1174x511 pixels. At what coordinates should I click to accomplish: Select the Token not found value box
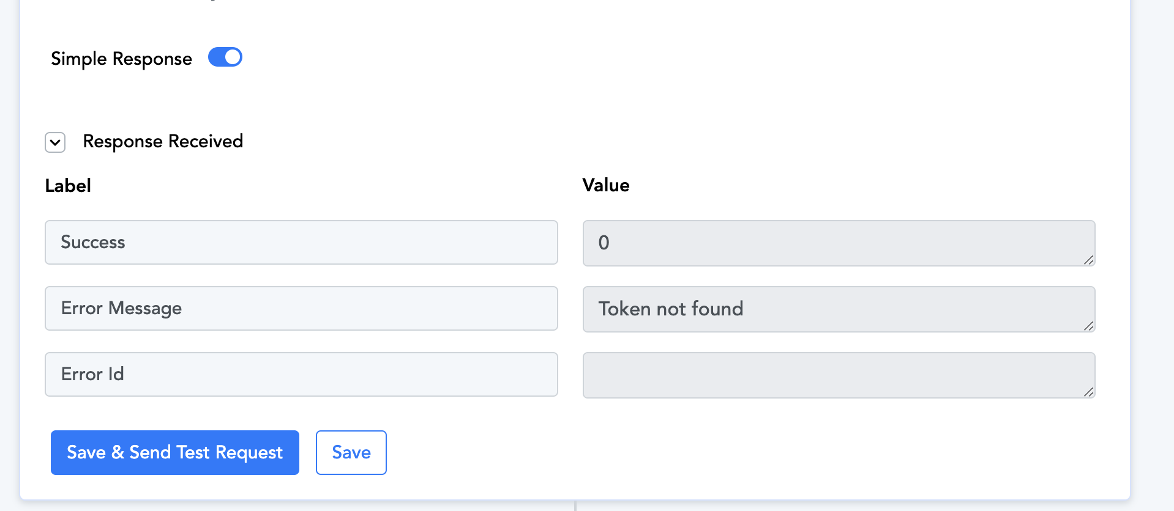839,309
